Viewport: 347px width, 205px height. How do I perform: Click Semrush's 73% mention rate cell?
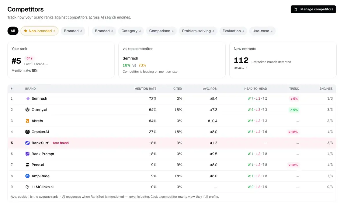[x=153, y=98]
